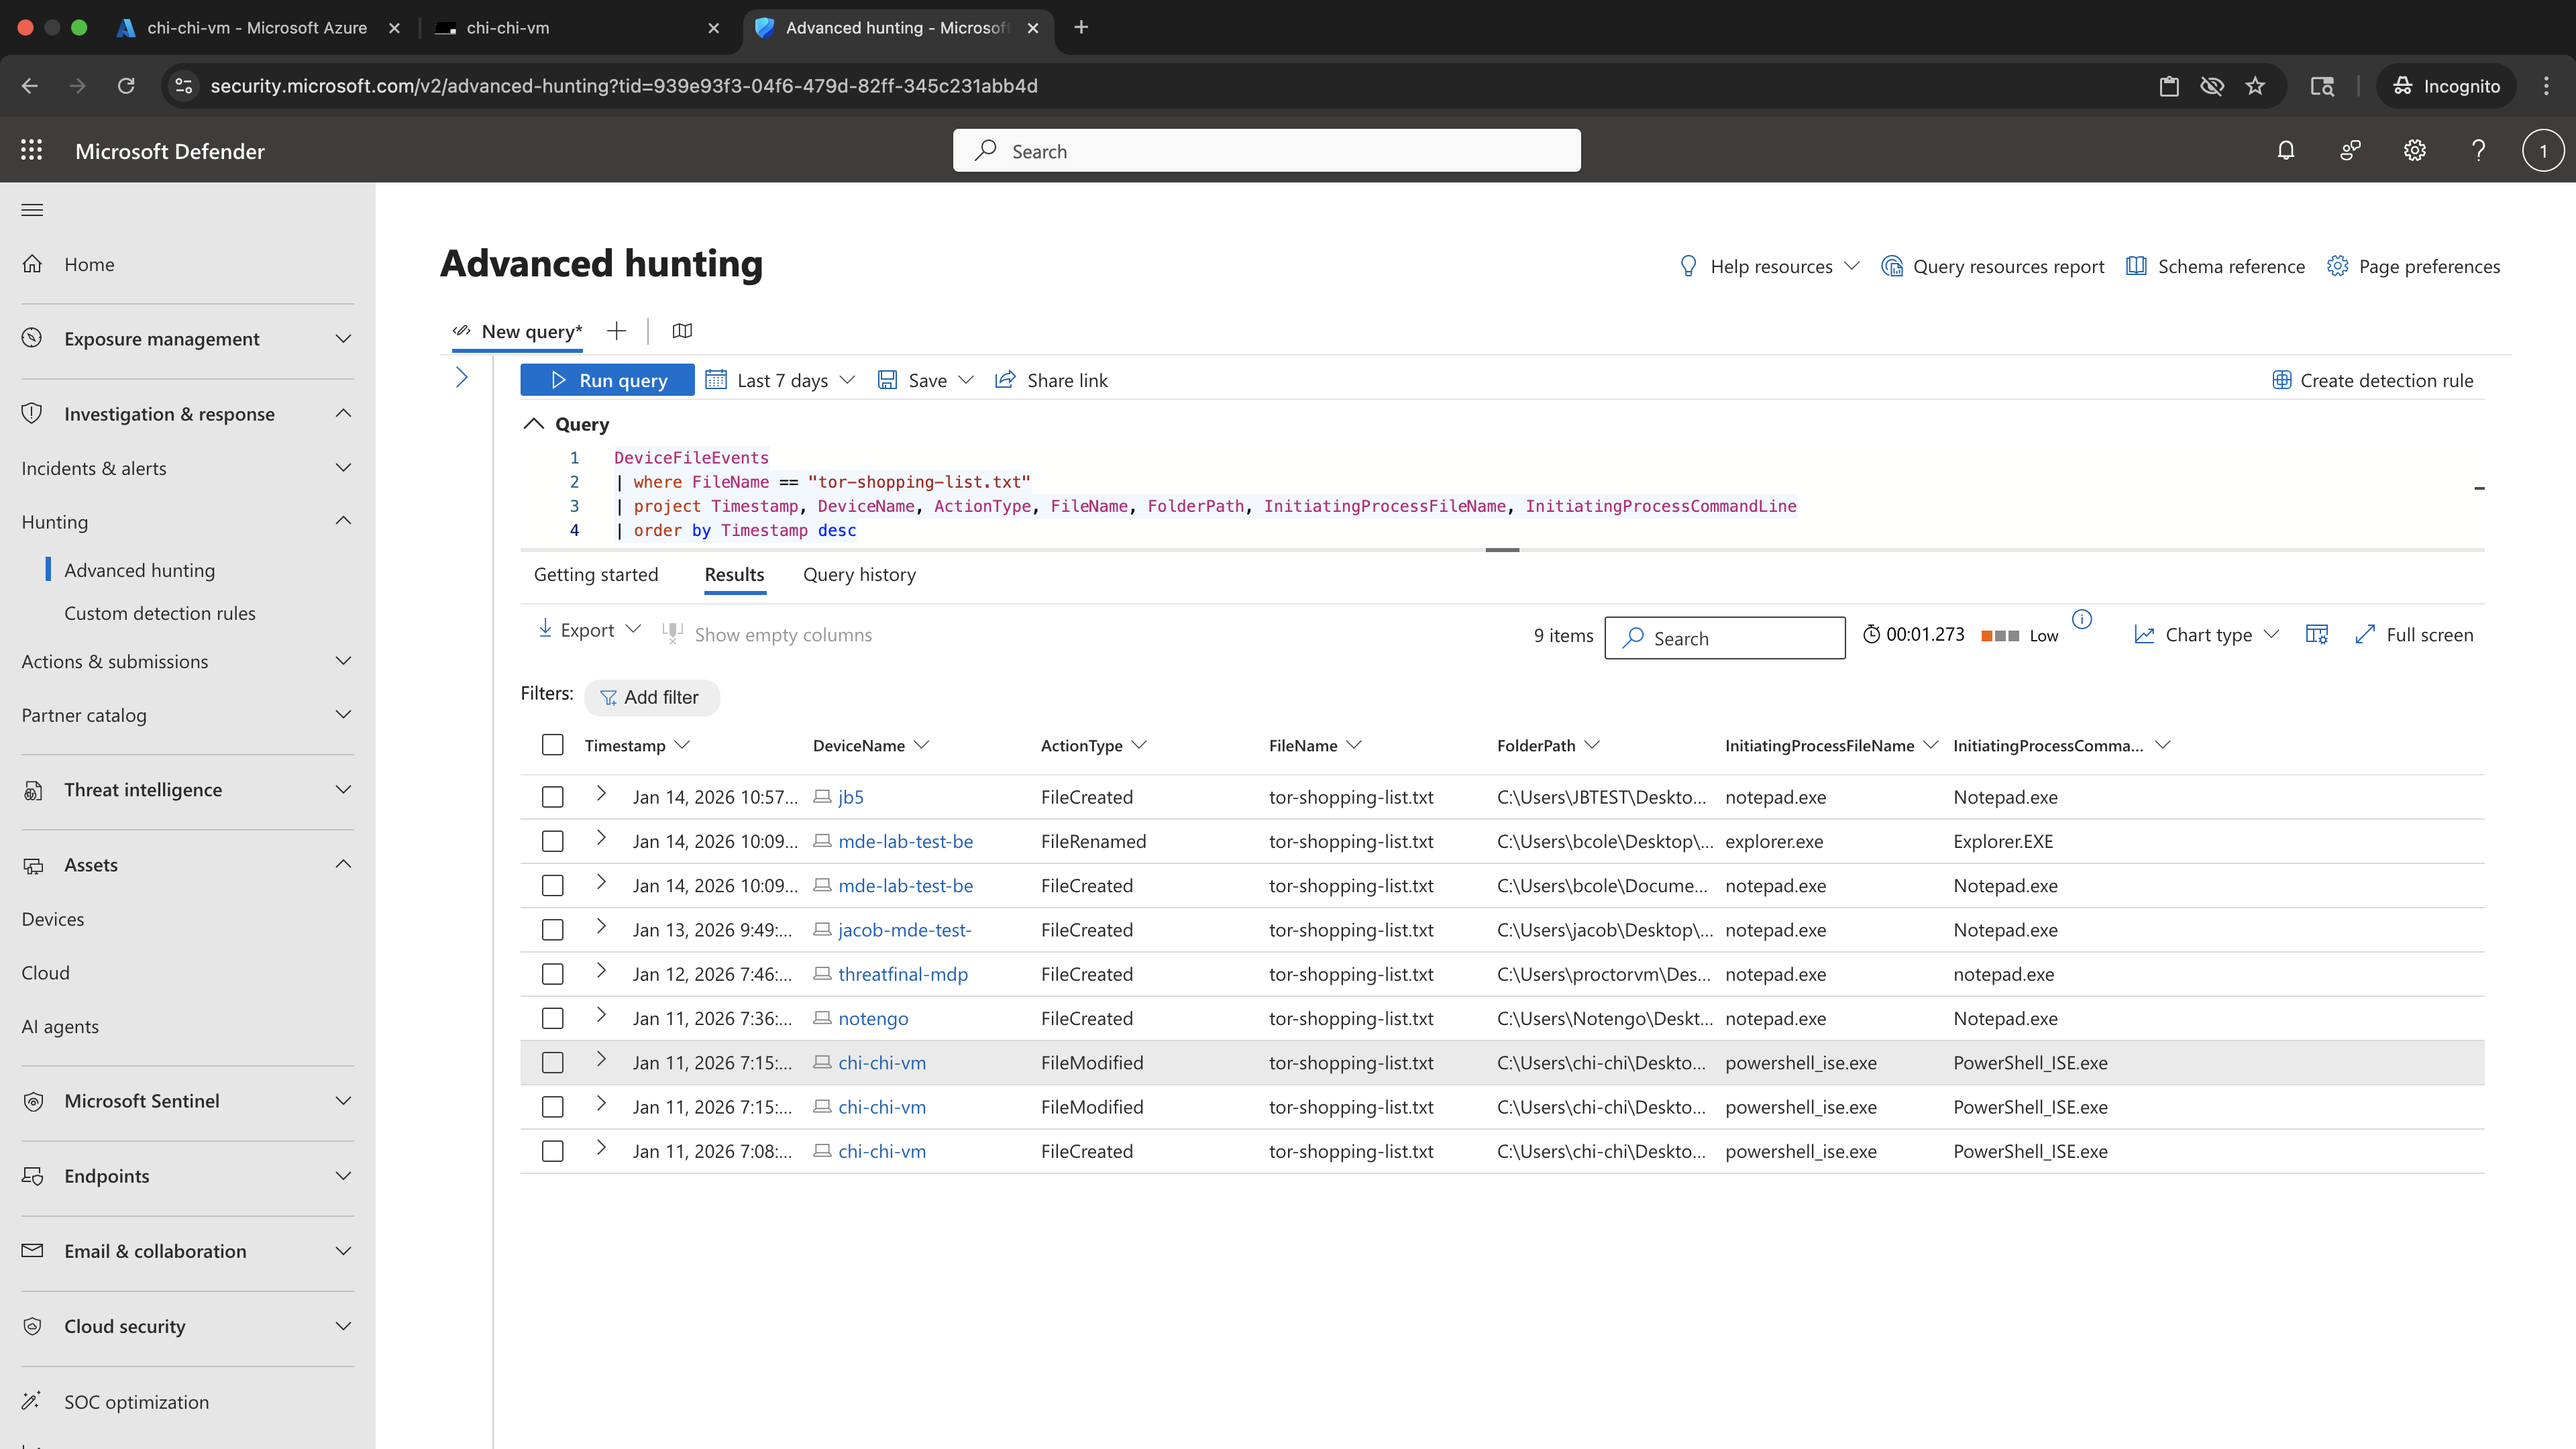Select the New query tab
Image resolution: width=2576 pixels, height=1449 pixels.
pyautogui.click(x=517, y=331)
